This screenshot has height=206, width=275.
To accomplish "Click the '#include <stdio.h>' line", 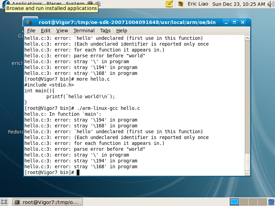I will (x=49, y=85).
